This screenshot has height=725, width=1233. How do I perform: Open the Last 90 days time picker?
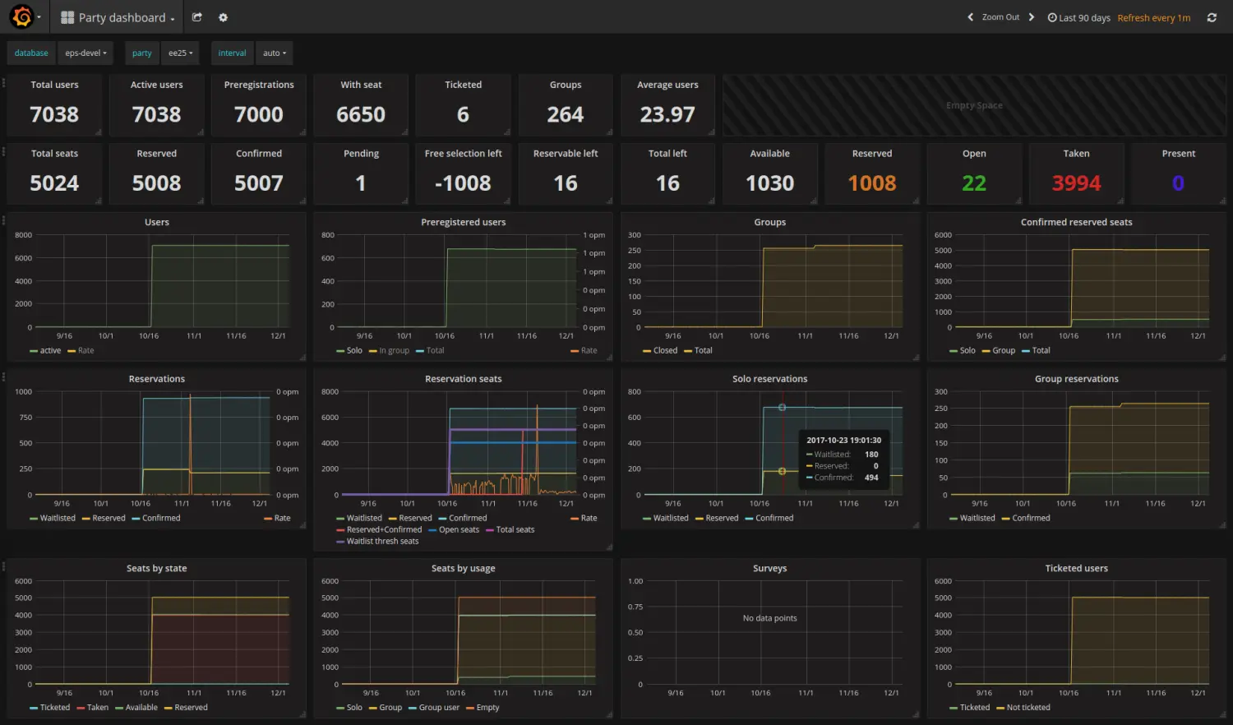pyautogui.click(x=1078, y=17)
